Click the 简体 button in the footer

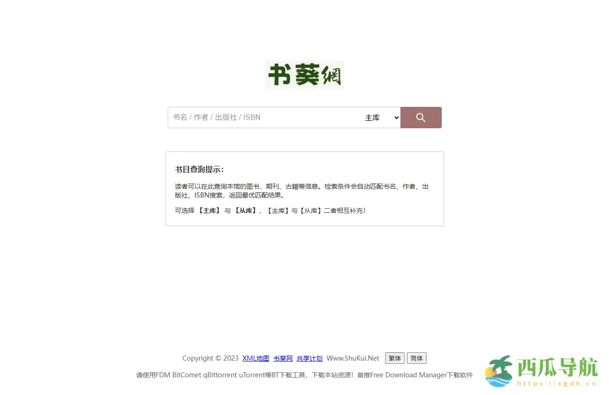416,358
